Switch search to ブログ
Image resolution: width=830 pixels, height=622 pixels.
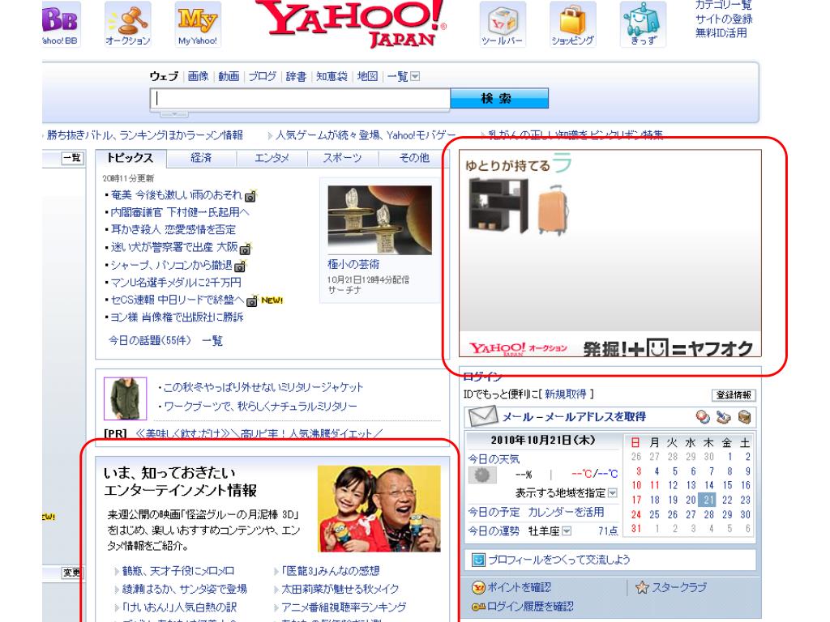[x=263, y=76]
